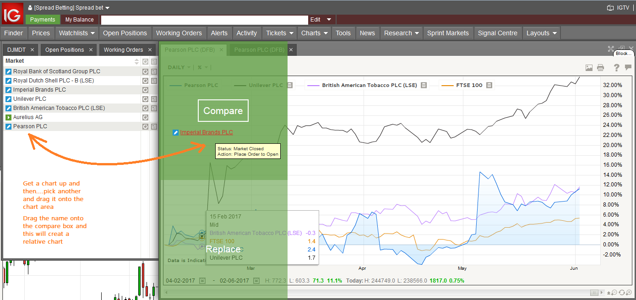
Task: Expand Watchlists menu
Action: tap(76, 33)
